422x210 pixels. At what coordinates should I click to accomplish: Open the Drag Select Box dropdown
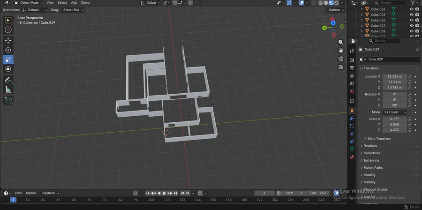pyautogui.click(x=73, y=10)
